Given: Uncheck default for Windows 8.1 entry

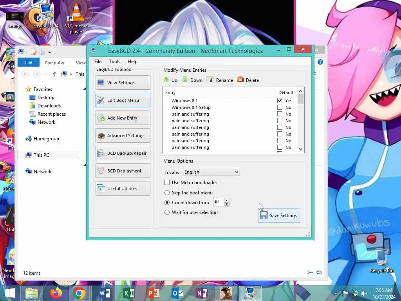Looking at the screenshot, I should [280, 101].
